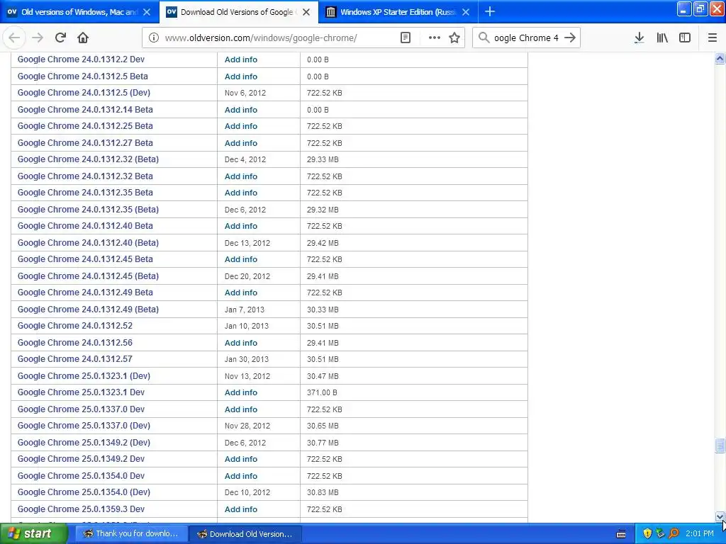Open Google Chrome 24.0.1312.27 Beta link
Image resolution: width=726 pixels, height=544 pixels.
point(85,143)
